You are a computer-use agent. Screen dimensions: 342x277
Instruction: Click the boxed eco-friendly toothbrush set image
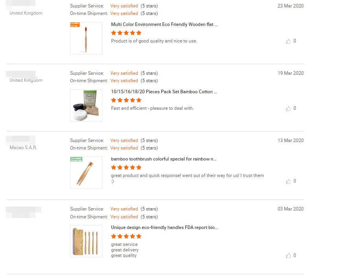pos(86,241)
